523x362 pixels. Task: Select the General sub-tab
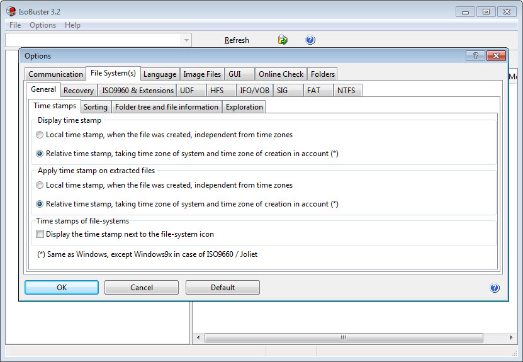point(43,89)
